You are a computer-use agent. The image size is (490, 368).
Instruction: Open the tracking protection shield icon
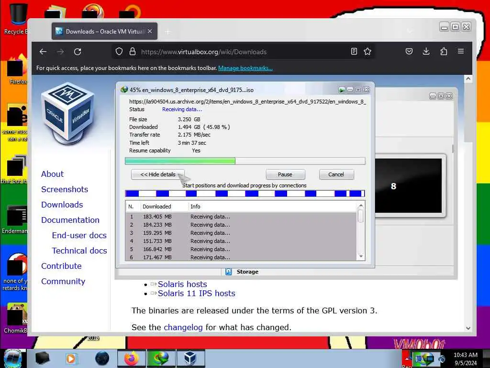[119, 52]
